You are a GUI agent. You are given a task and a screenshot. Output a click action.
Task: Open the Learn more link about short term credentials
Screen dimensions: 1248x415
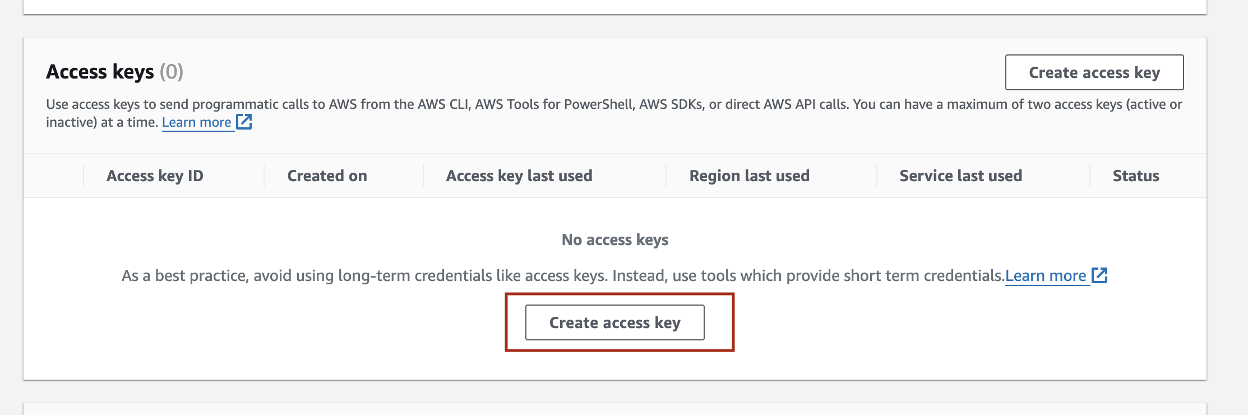(1045, 275)
